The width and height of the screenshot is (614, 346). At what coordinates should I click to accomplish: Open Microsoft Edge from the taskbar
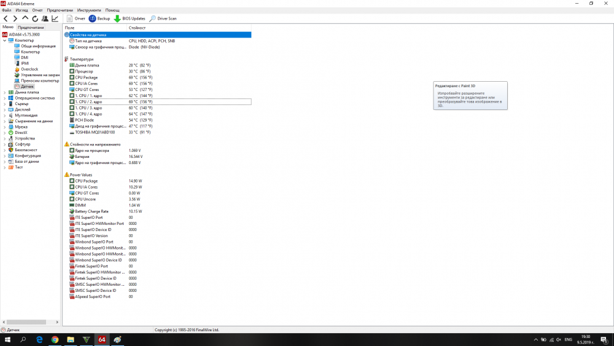(x=39, y=340)
